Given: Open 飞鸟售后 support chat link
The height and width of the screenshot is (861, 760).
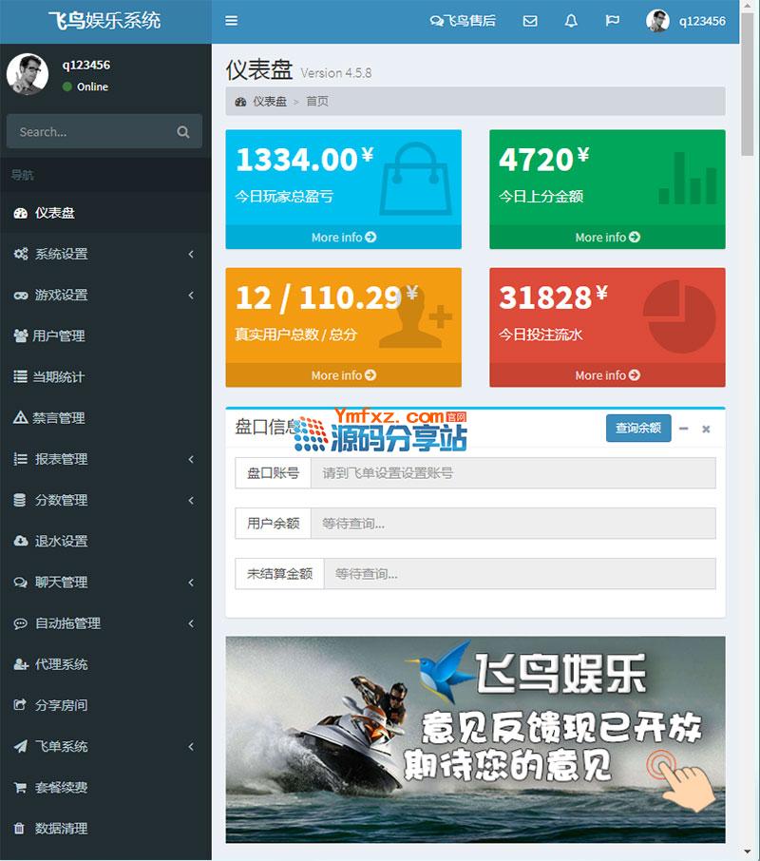Looking at the screenshot, I should click(463, 21).
